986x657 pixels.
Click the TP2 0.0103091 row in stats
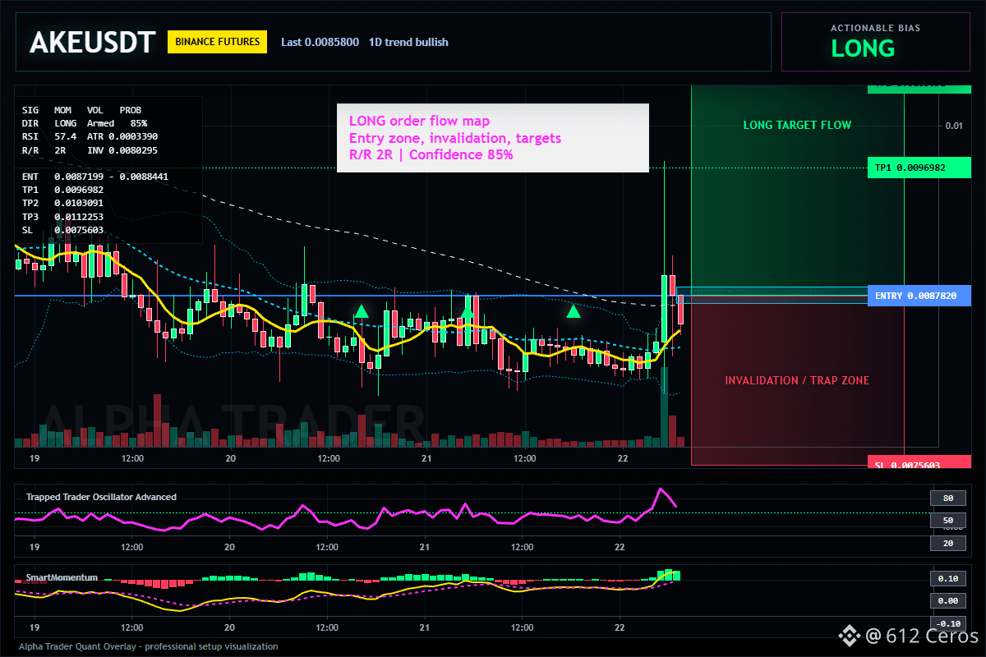tap(63, 203)
